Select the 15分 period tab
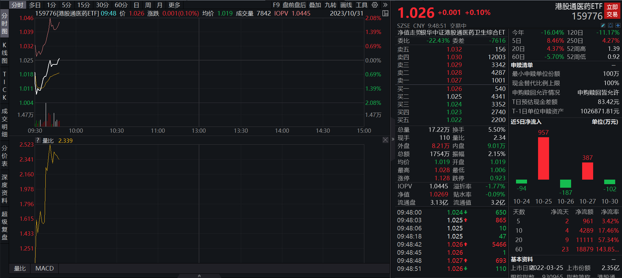This screenshot has width=622, height=278. (84, 5)
